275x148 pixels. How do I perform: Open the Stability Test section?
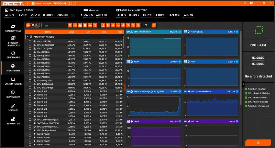click(x=13, y=28)
